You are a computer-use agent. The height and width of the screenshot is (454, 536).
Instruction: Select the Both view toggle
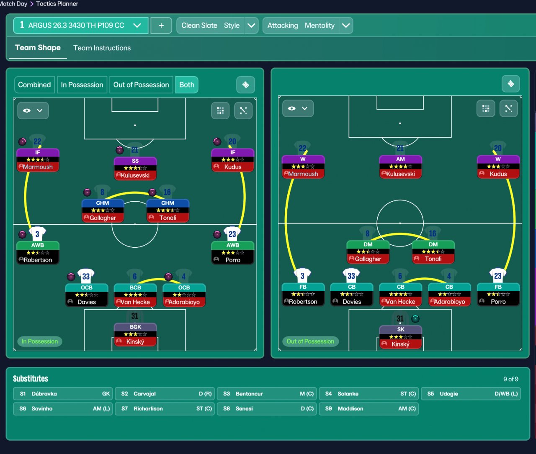point(187,85)
